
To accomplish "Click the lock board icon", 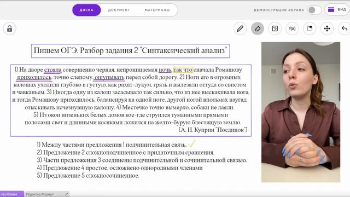I will click(10, 28).
